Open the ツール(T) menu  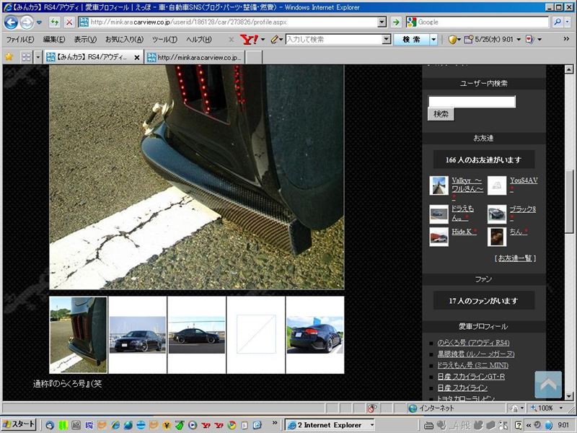coord(165,39)
